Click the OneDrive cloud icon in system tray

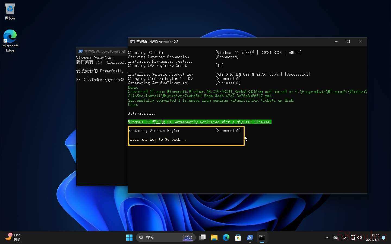[x=336, y=237]
